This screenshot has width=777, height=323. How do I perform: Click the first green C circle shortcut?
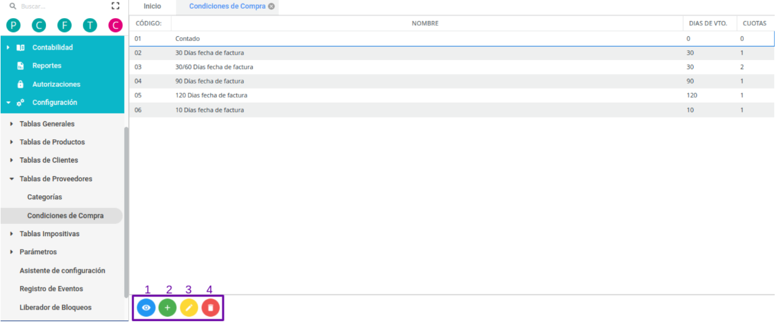[x=38, y=25]
